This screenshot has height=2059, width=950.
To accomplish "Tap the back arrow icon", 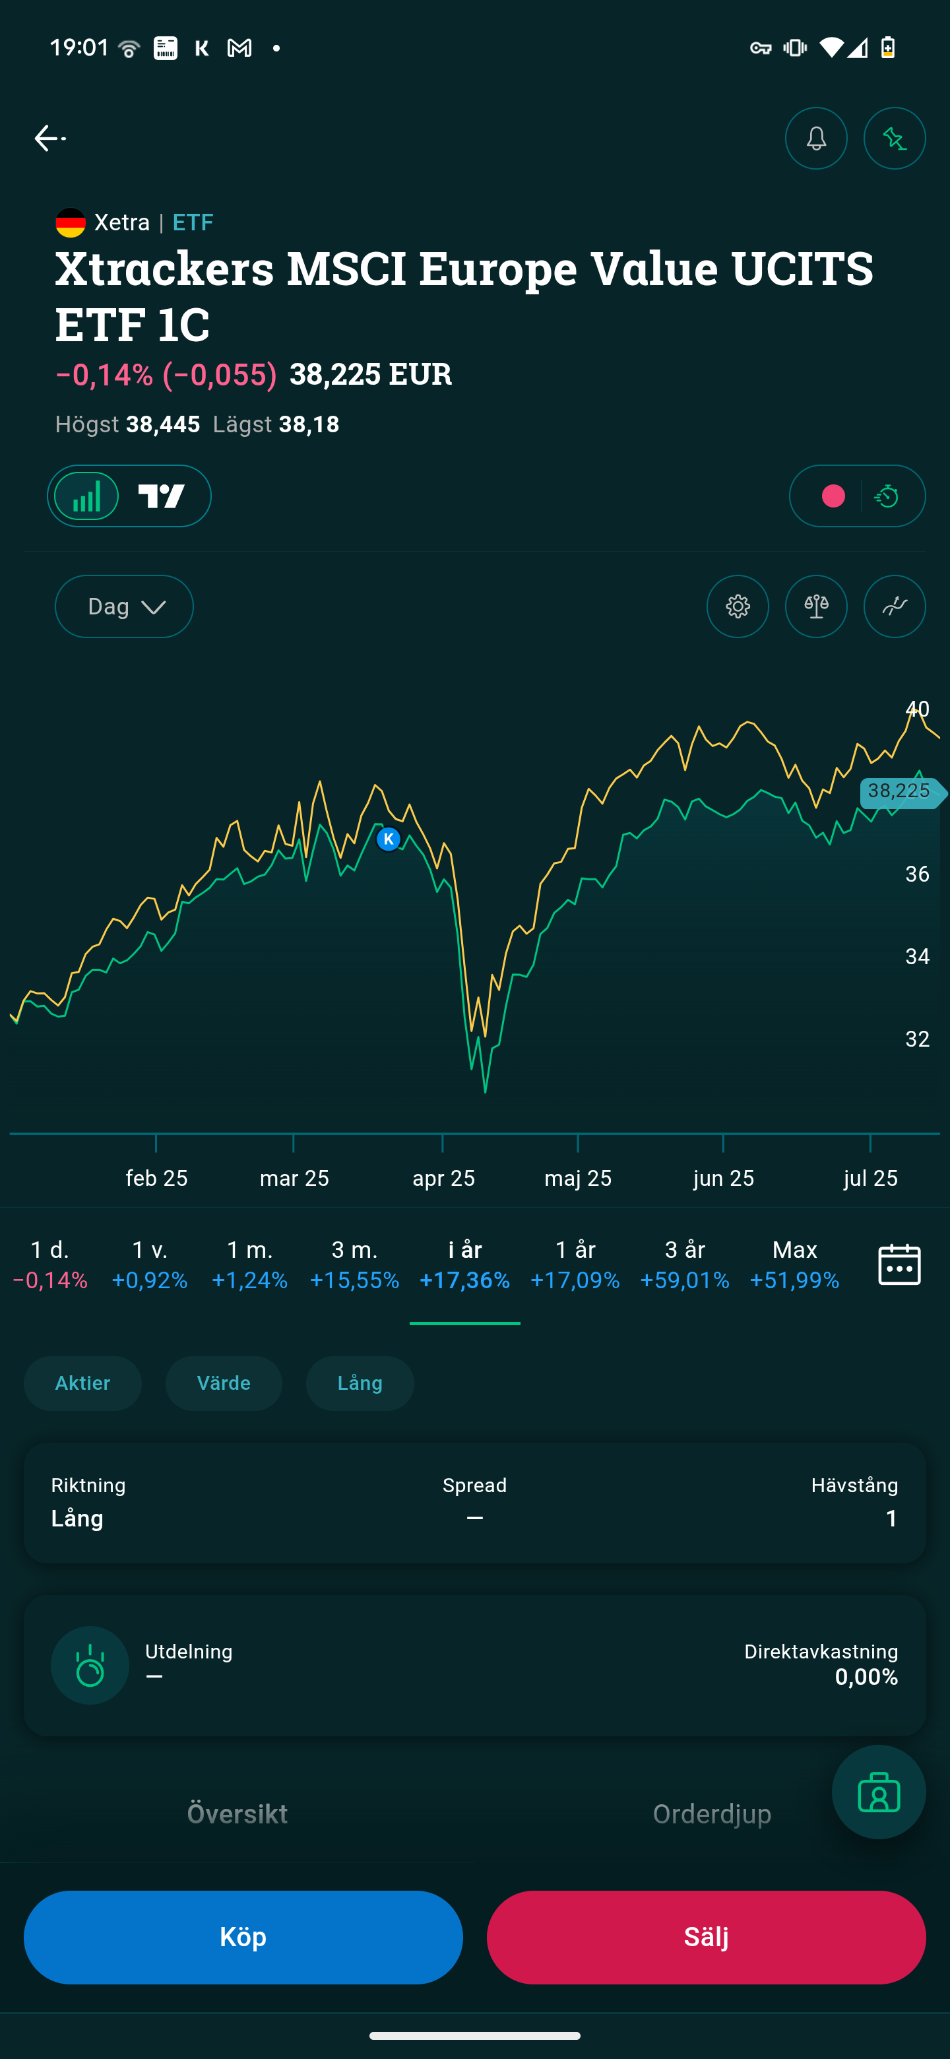I will coord(48,139).
